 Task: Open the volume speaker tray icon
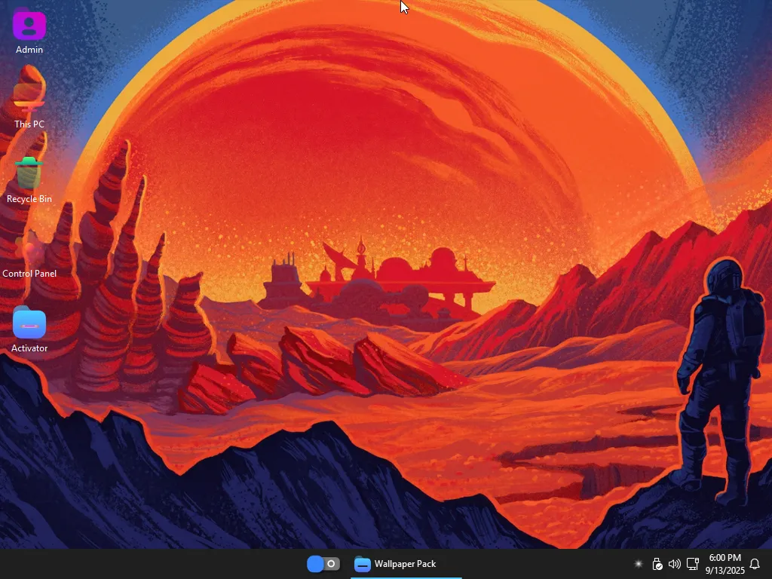(675, 564)
